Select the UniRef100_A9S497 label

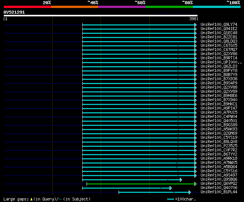[219, 175]
